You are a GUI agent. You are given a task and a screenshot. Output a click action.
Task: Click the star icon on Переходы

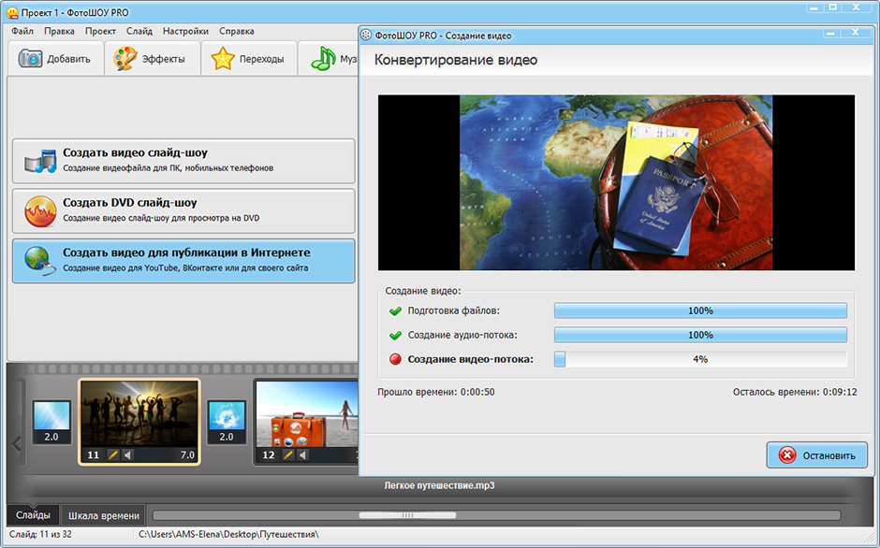click(222, 58)
